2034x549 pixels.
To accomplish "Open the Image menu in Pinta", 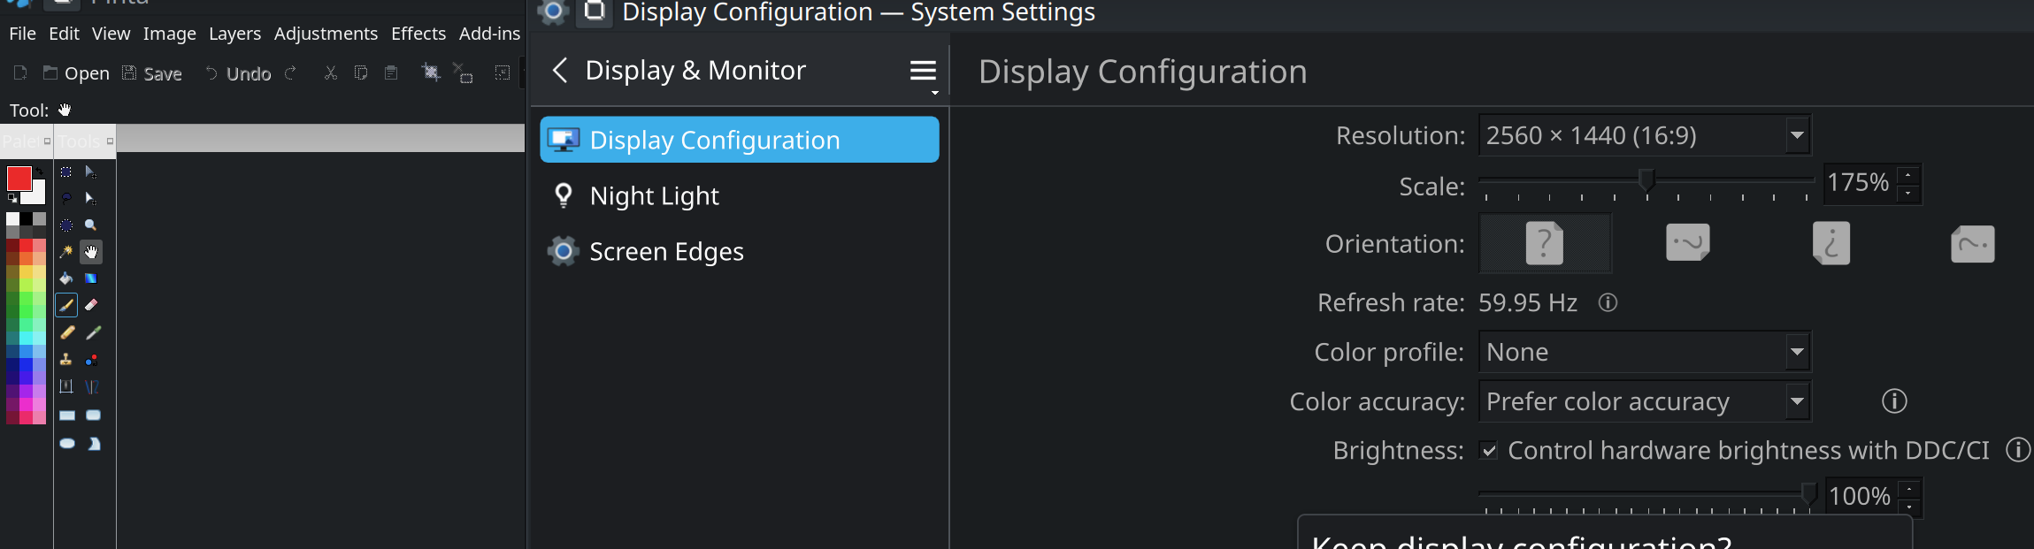I will (170, 34).
